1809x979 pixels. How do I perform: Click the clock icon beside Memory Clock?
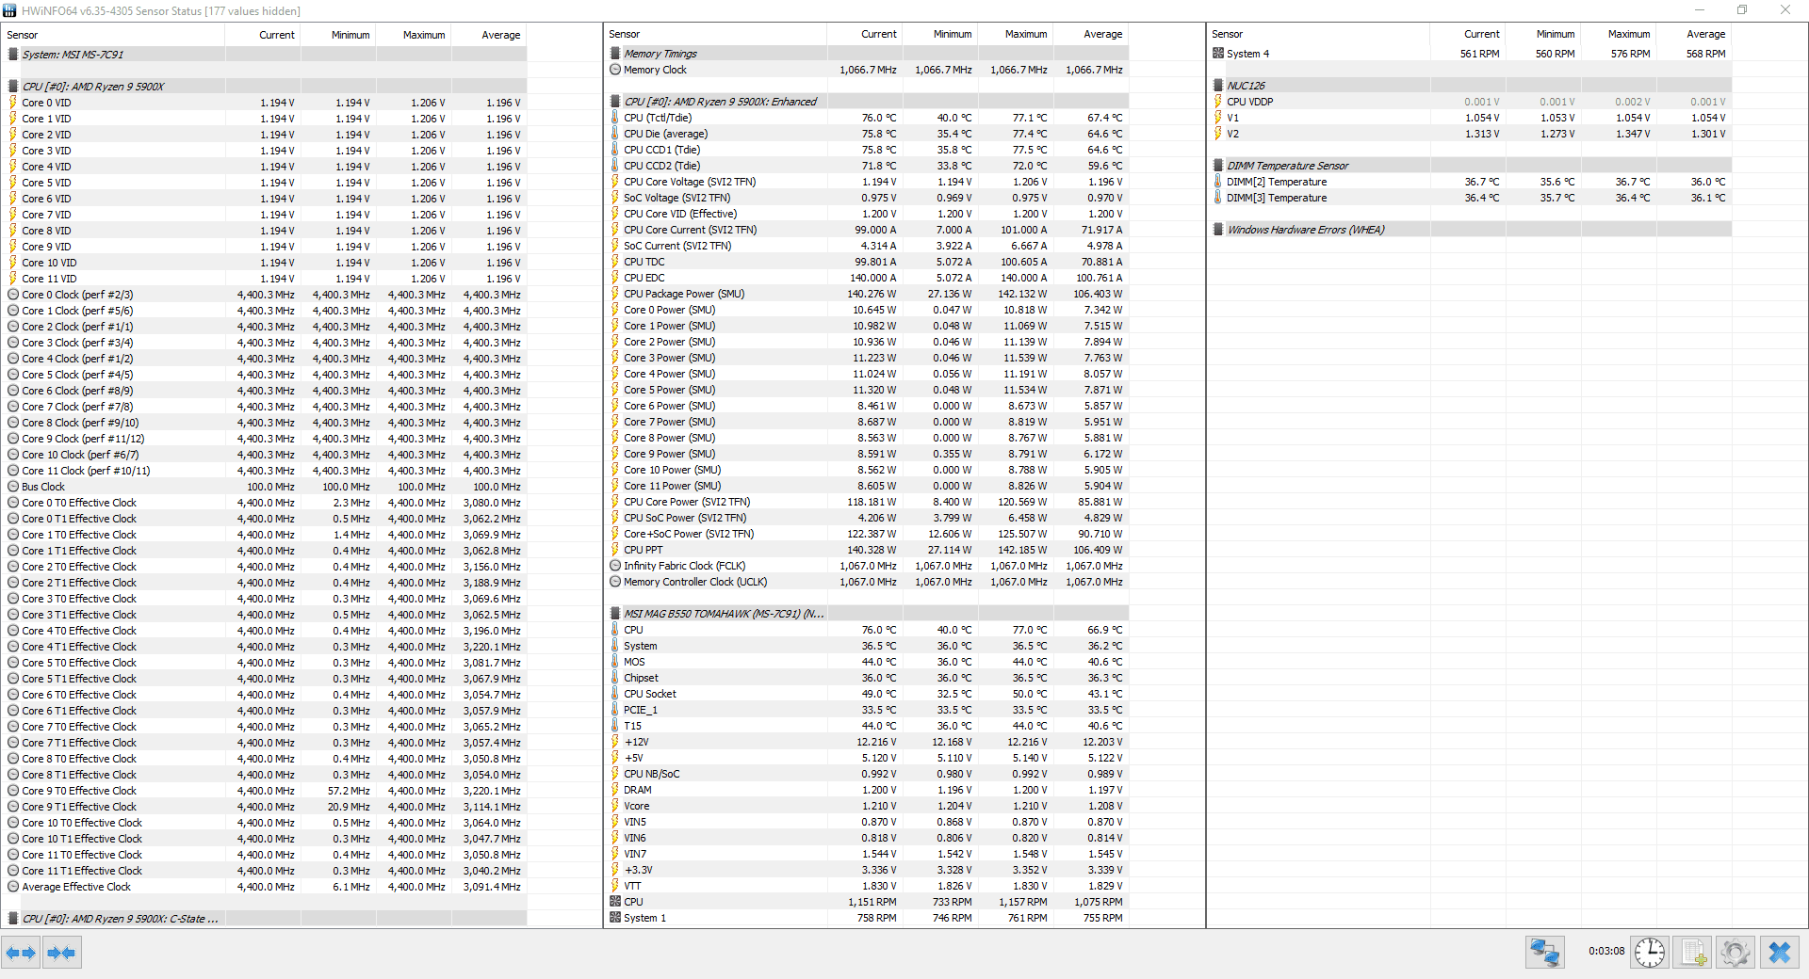[x=615, y=70]
